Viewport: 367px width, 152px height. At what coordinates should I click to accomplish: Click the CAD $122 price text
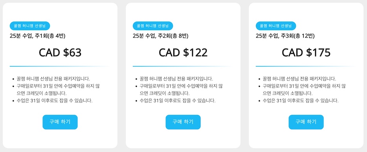(x=183, y=52)
